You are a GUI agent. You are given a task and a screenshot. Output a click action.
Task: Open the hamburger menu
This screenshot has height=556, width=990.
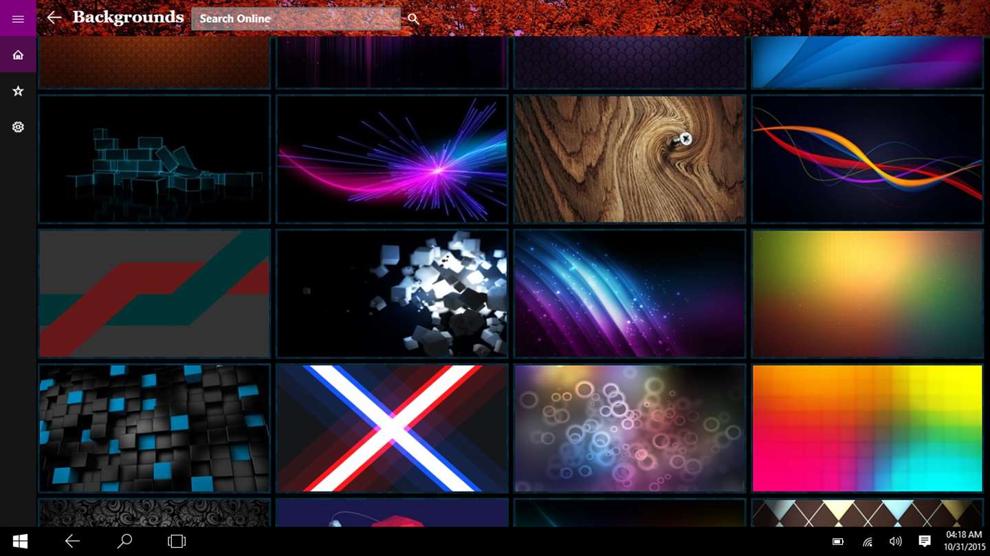(x=18, y=19)
